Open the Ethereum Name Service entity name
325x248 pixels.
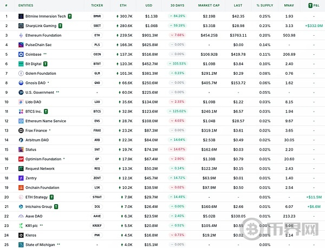[x=45, y=121]
